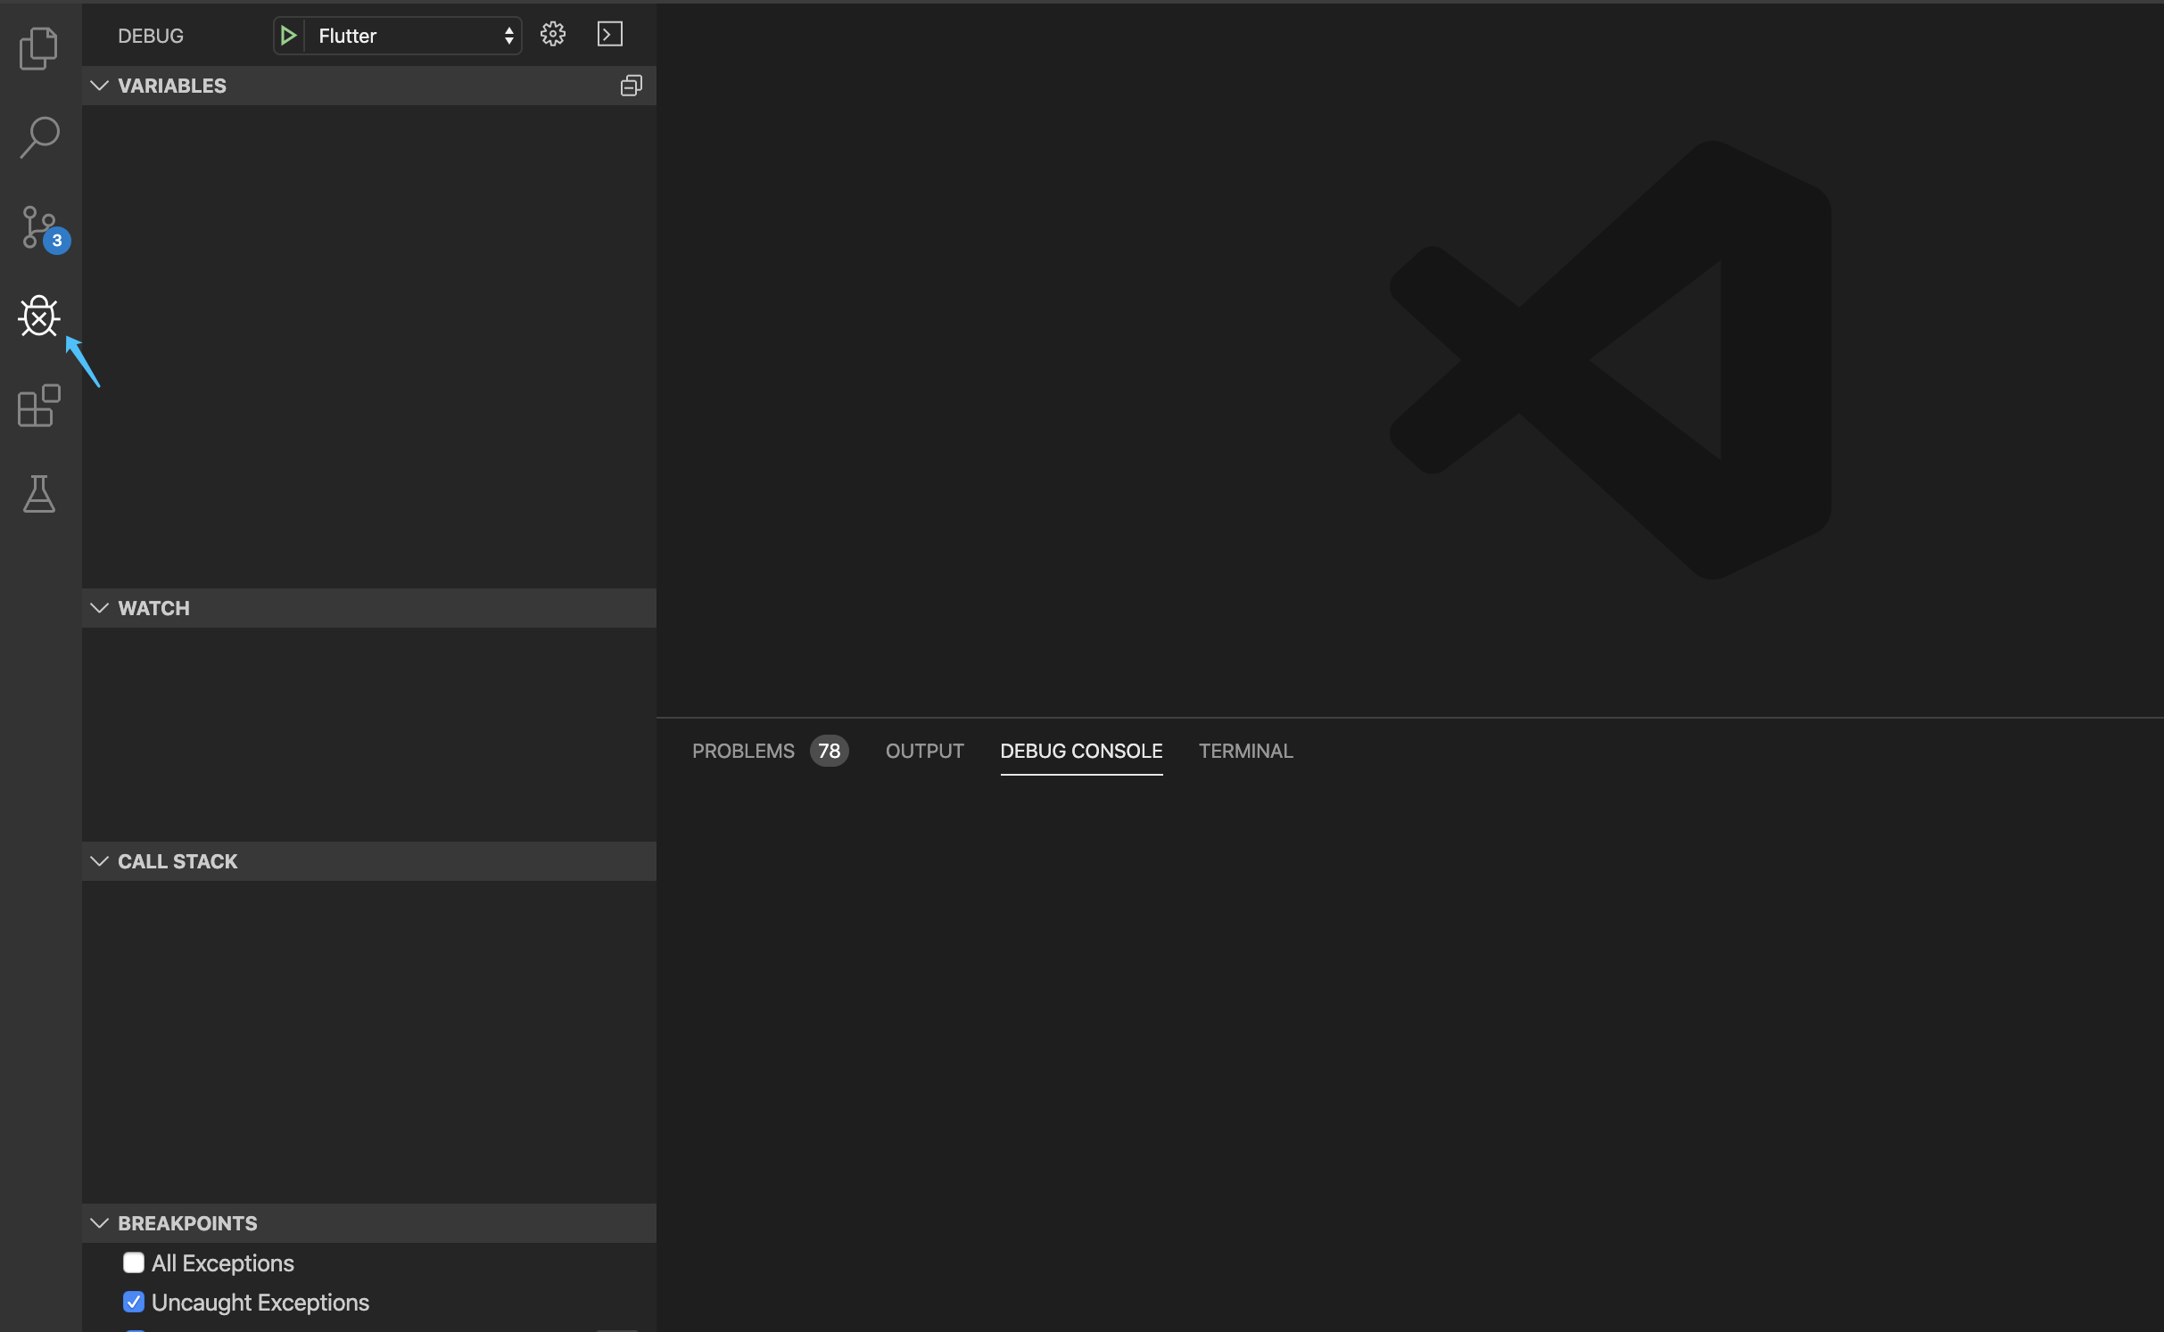Collapse the CALL STACK section
The height and width of the screenshot is (1332, 2164).
tap(369, 861)
